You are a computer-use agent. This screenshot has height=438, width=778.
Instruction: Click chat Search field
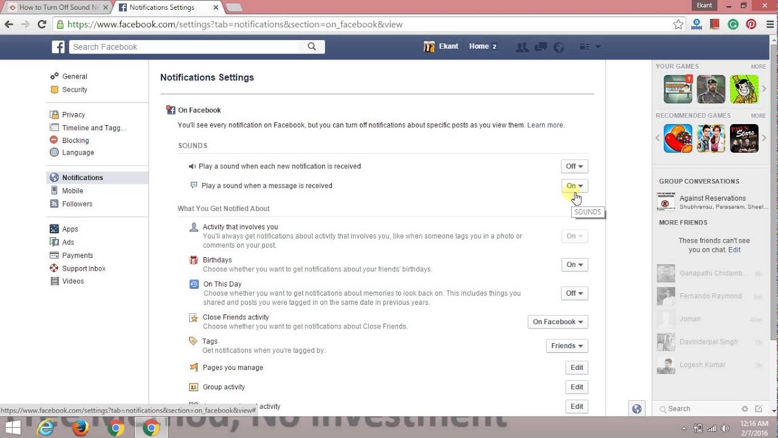[696, 409]
